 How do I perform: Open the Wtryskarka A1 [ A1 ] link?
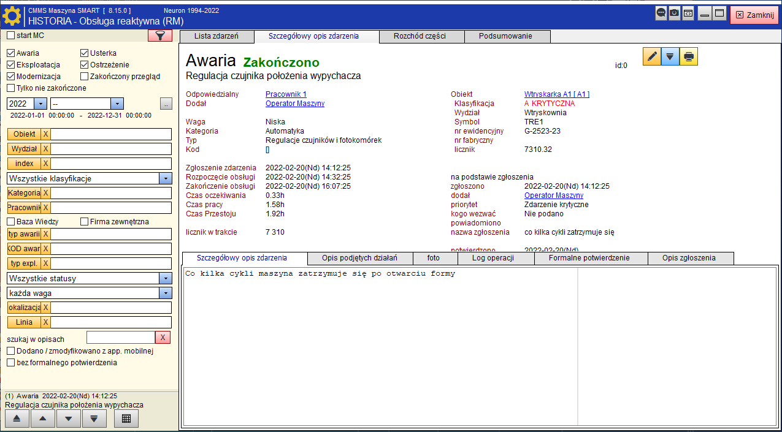[557, 94]
